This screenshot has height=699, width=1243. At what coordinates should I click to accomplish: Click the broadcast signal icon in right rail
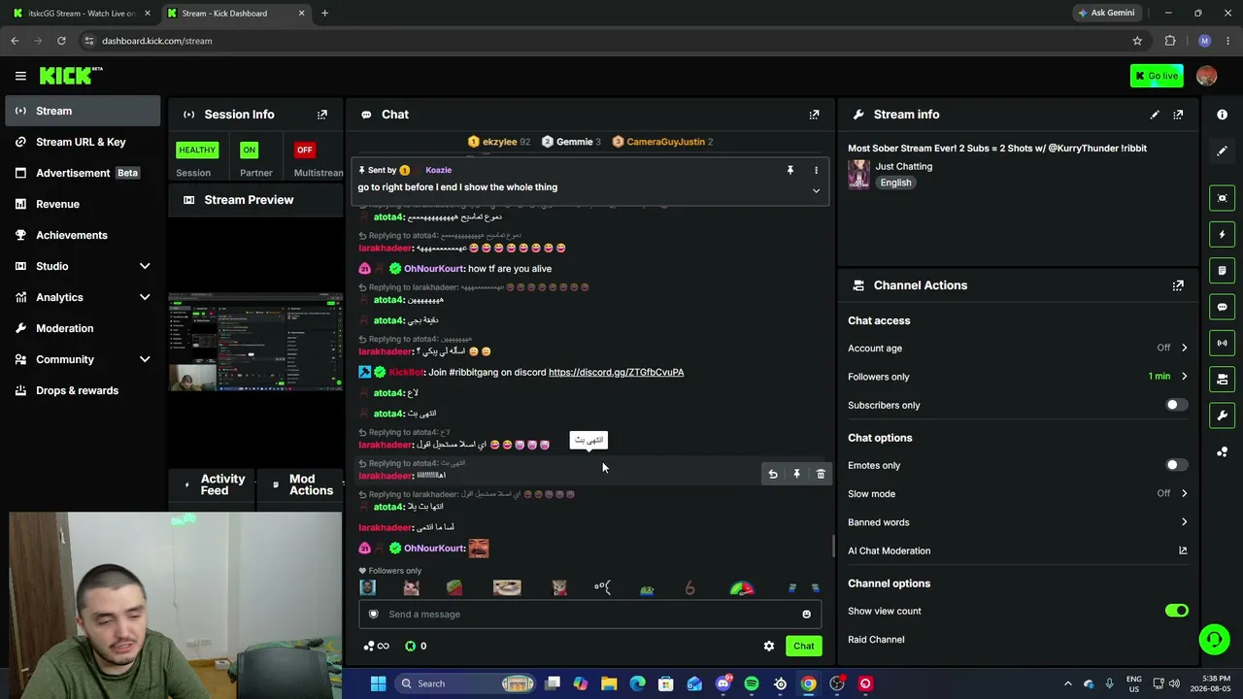click(x=1222, y=343)
